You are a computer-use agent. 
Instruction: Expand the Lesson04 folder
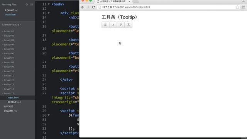8,45
